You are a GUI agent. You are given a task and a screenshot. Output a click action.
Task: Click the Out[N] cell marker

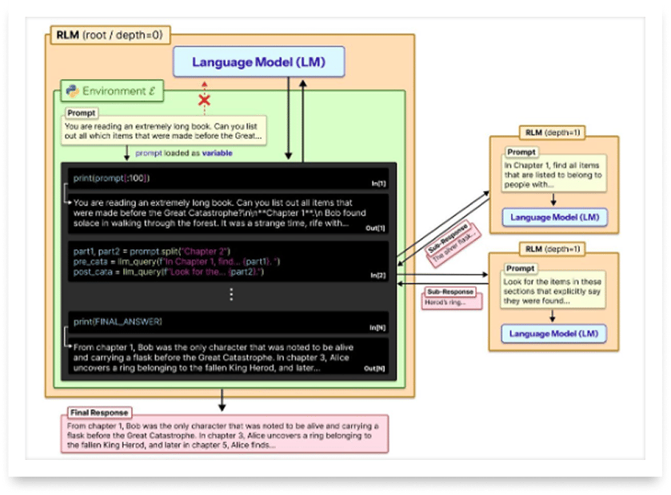point(375,368)
